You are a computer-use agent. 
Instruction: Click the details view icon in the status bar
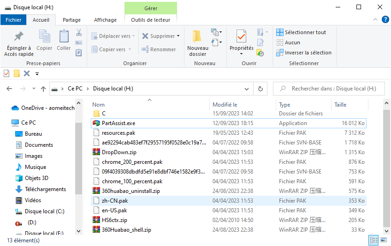[373, 240]
